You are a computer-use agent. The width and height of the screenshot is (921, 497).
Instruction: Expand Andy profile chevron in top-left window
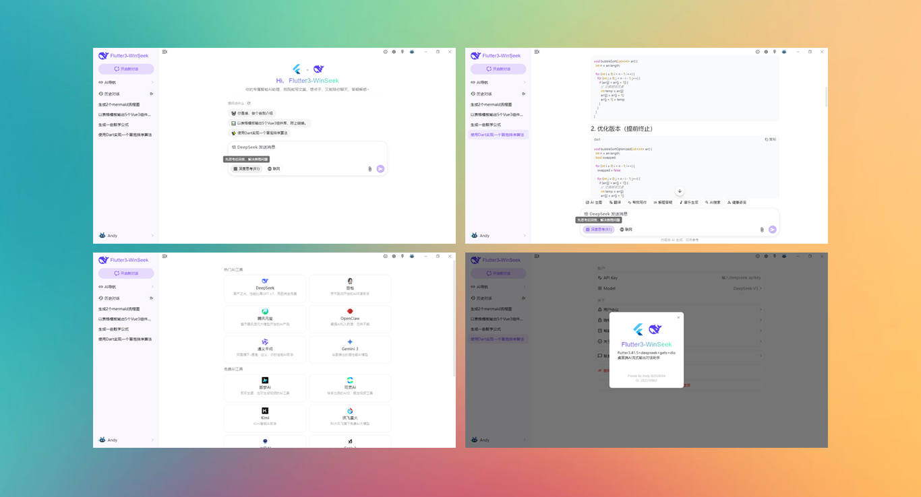pyautogui.click(x=152, y=236)
